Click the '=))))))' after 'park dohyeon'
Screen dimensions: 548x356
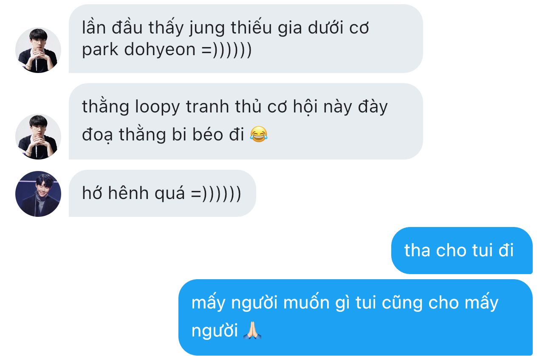226,50
